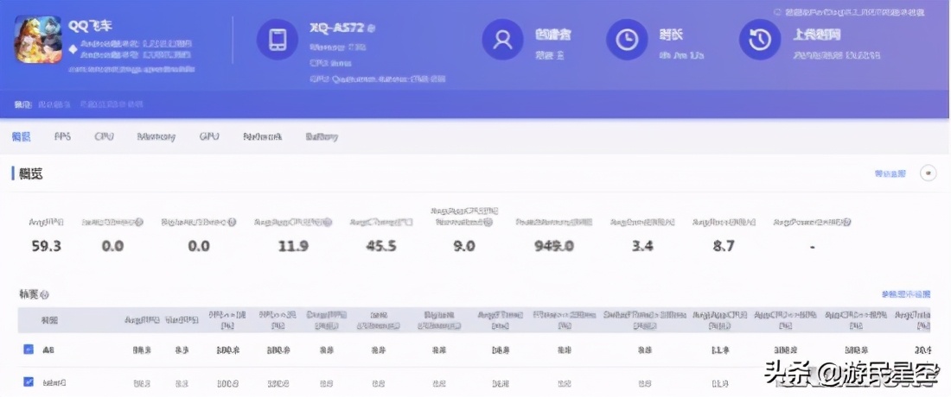Click the phone device icon
The width and height of the screenshot is (951, 397).
point(278,40)
